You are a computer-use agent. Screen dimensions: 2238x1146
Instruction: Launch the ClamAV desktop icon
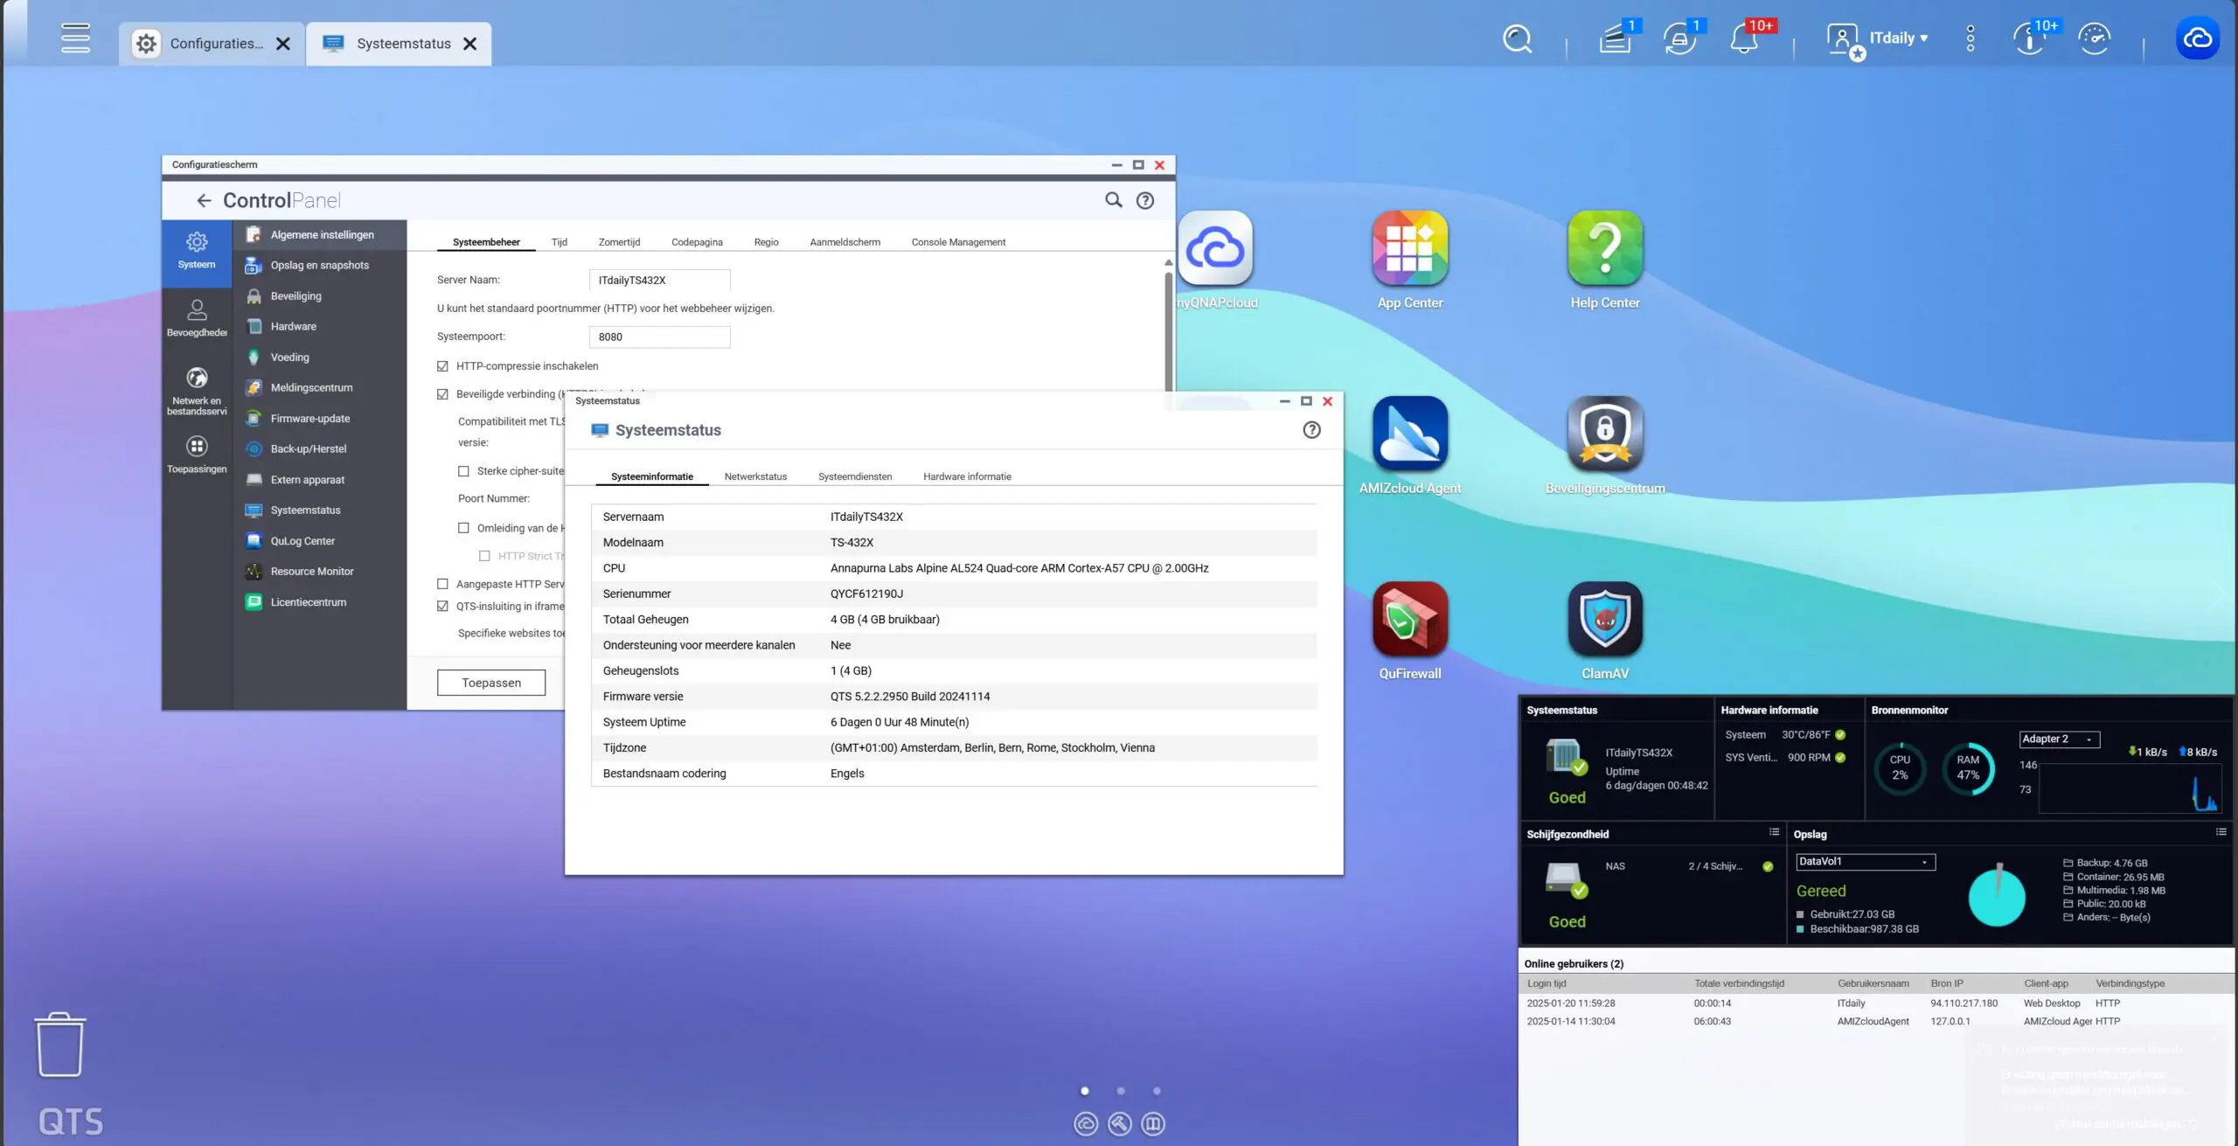point(1605,620)
